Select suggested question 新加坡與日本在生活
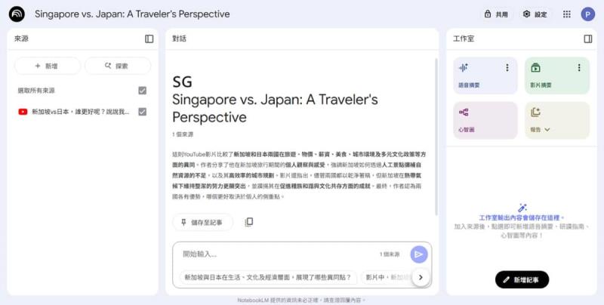 [x=268, y=277]
